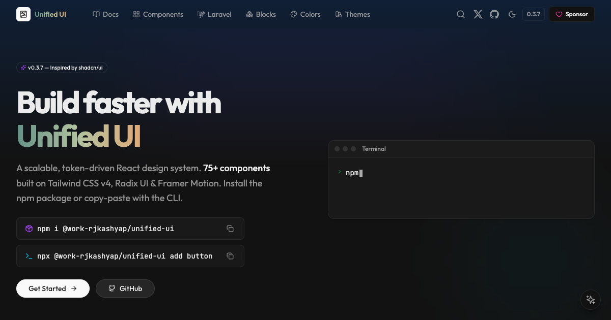Open the Docs menu item
Viewport: 611px width, 320px height.
(x=106, y=14)
